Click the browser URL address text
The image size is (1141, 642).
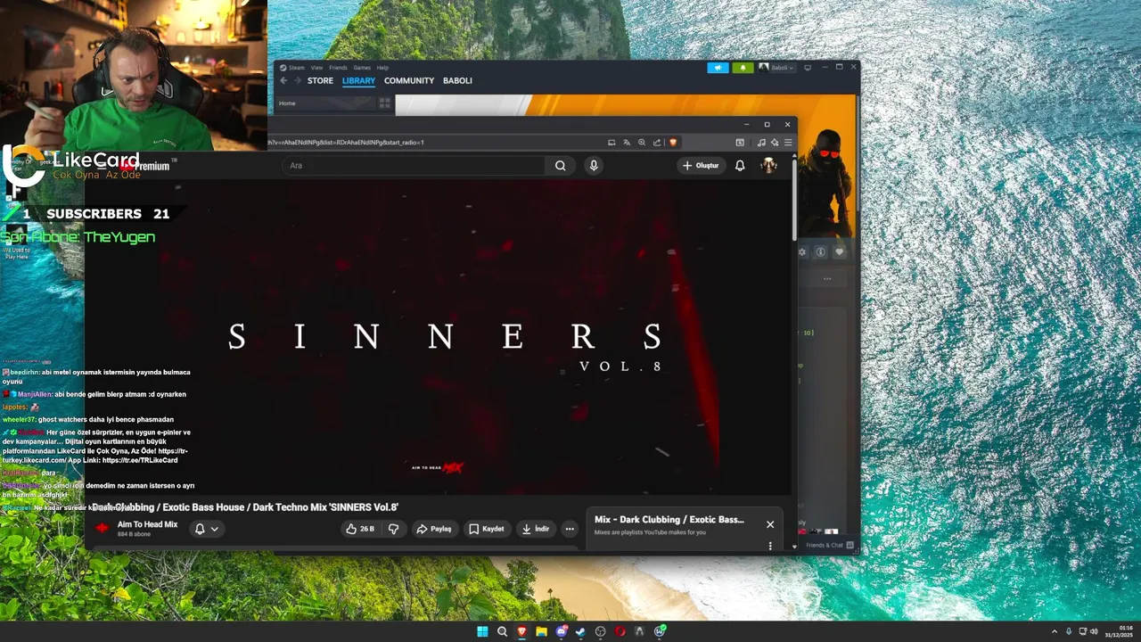pos(346,143)
